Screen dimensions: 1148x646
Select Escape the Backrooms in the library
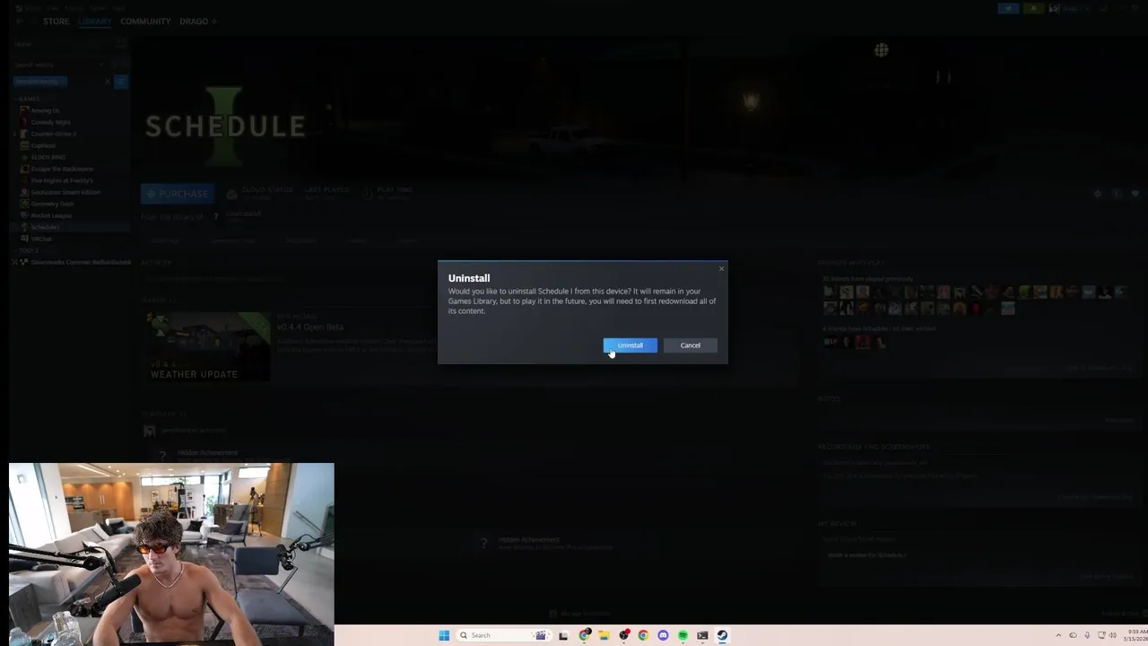coord(61,169)
